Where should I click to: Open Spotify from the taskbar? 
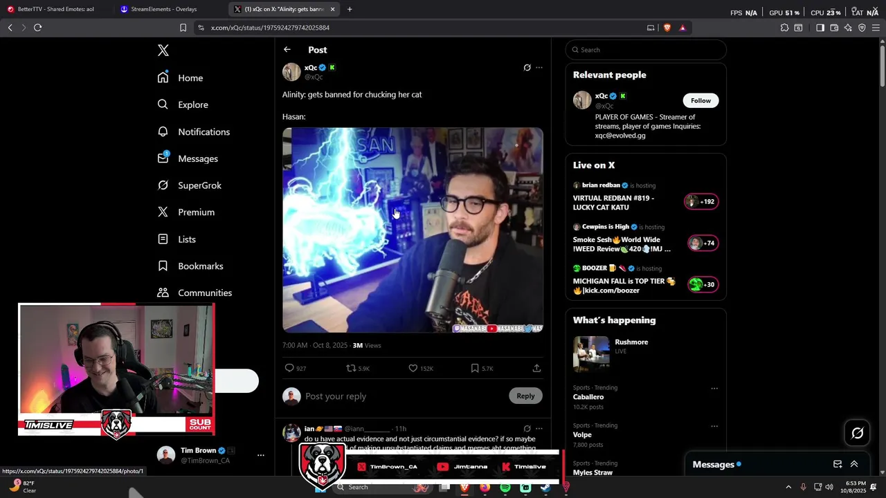pos(505,488)
